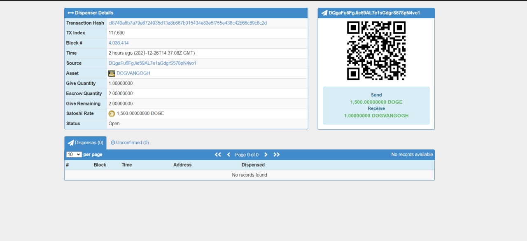The width and height of the screenshot is (527, 241).
Task: Click the Dispenser Details arrows icon
Action: [x=70, y=13]
